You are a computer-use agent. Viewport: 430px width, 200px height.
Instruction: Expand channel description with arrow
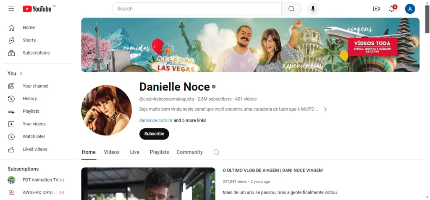click(x=325, y=109)
